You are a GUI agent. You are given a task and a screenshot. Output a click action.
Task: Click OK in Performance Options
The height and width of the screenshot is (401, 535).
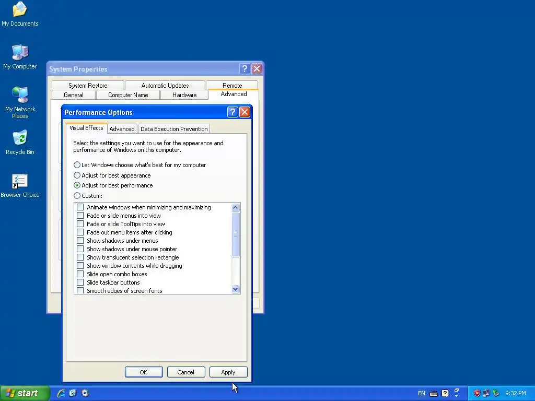[144, 372]
